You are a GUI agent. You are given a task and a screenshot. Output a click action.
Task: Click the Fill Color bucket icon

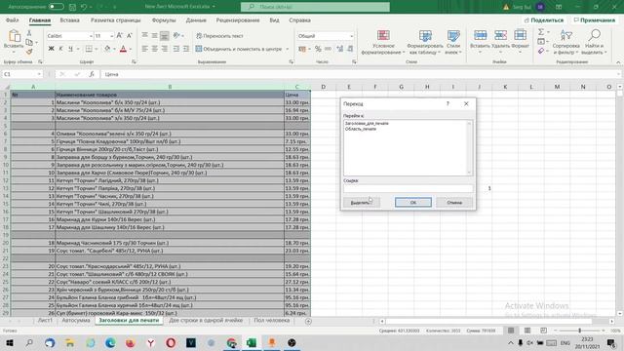(107, 49)
